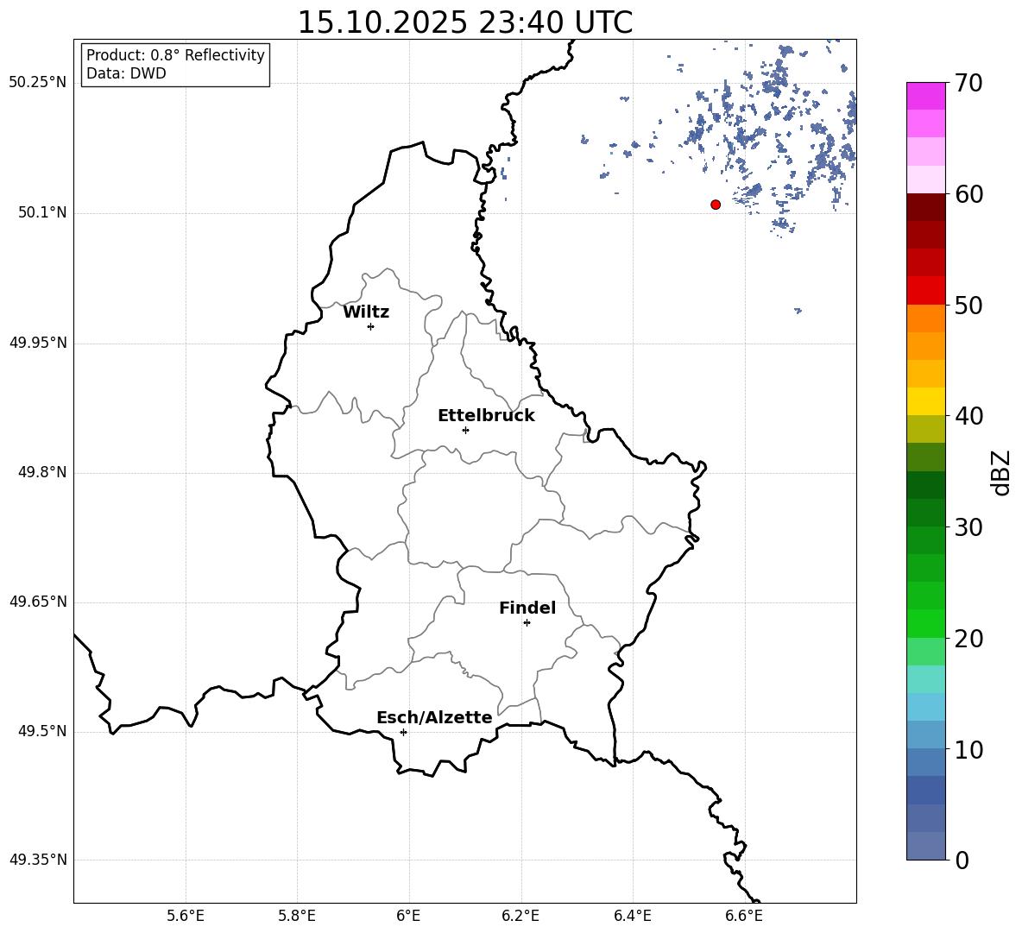Click the 40 tick label on colorbar
This screenshot has width=1022, height=933.
tap(968, 416)
